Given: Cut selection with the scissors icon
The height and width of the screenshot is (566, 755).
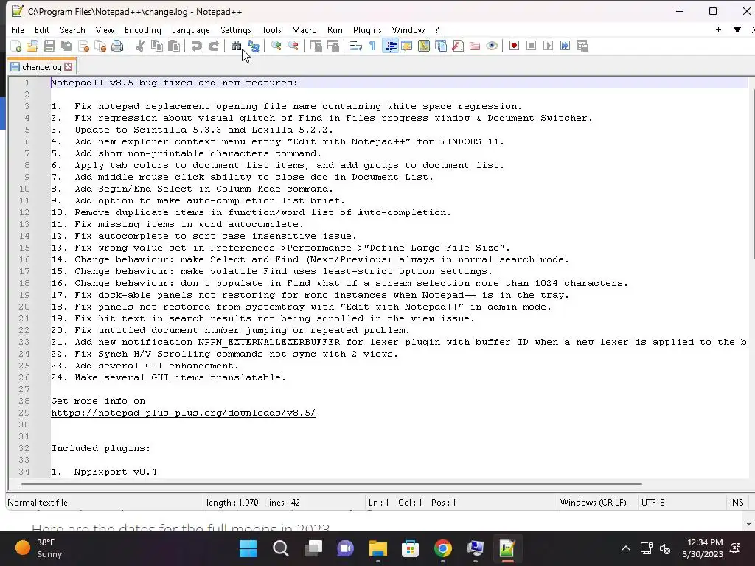Looking at the screenshot, I should [x=139, y=46].
